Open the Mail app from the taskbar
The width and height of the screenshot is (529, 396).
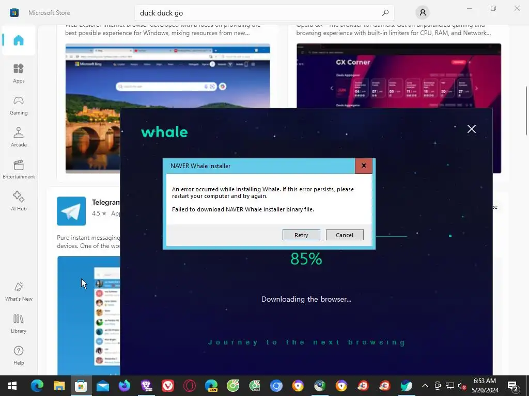(x=103, y=386)
